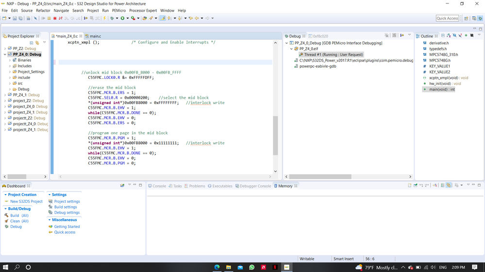Toggle Link with Editor in Project Explorer

click(37, 43)
